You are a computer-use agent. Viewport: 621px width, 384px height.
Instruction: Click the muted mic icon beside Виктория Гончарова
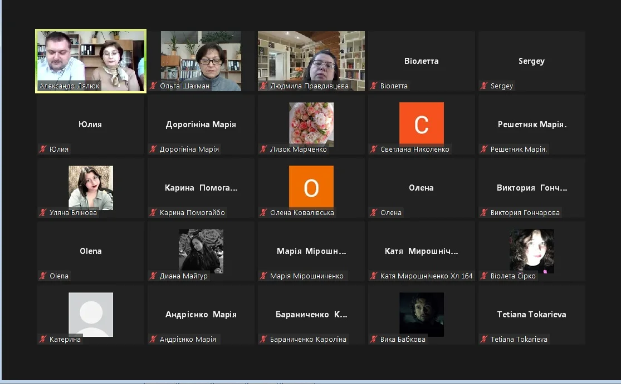click(484, 212)
